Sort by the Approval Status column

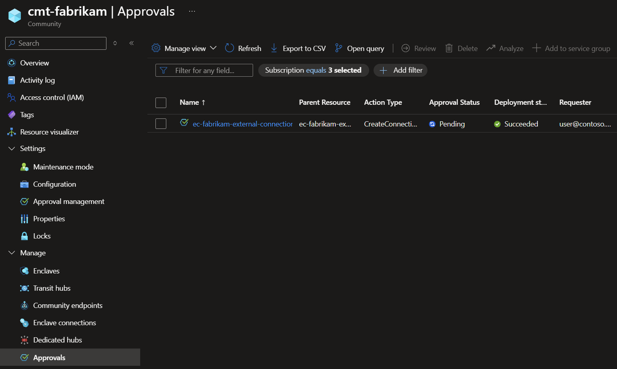coord(454,102)
